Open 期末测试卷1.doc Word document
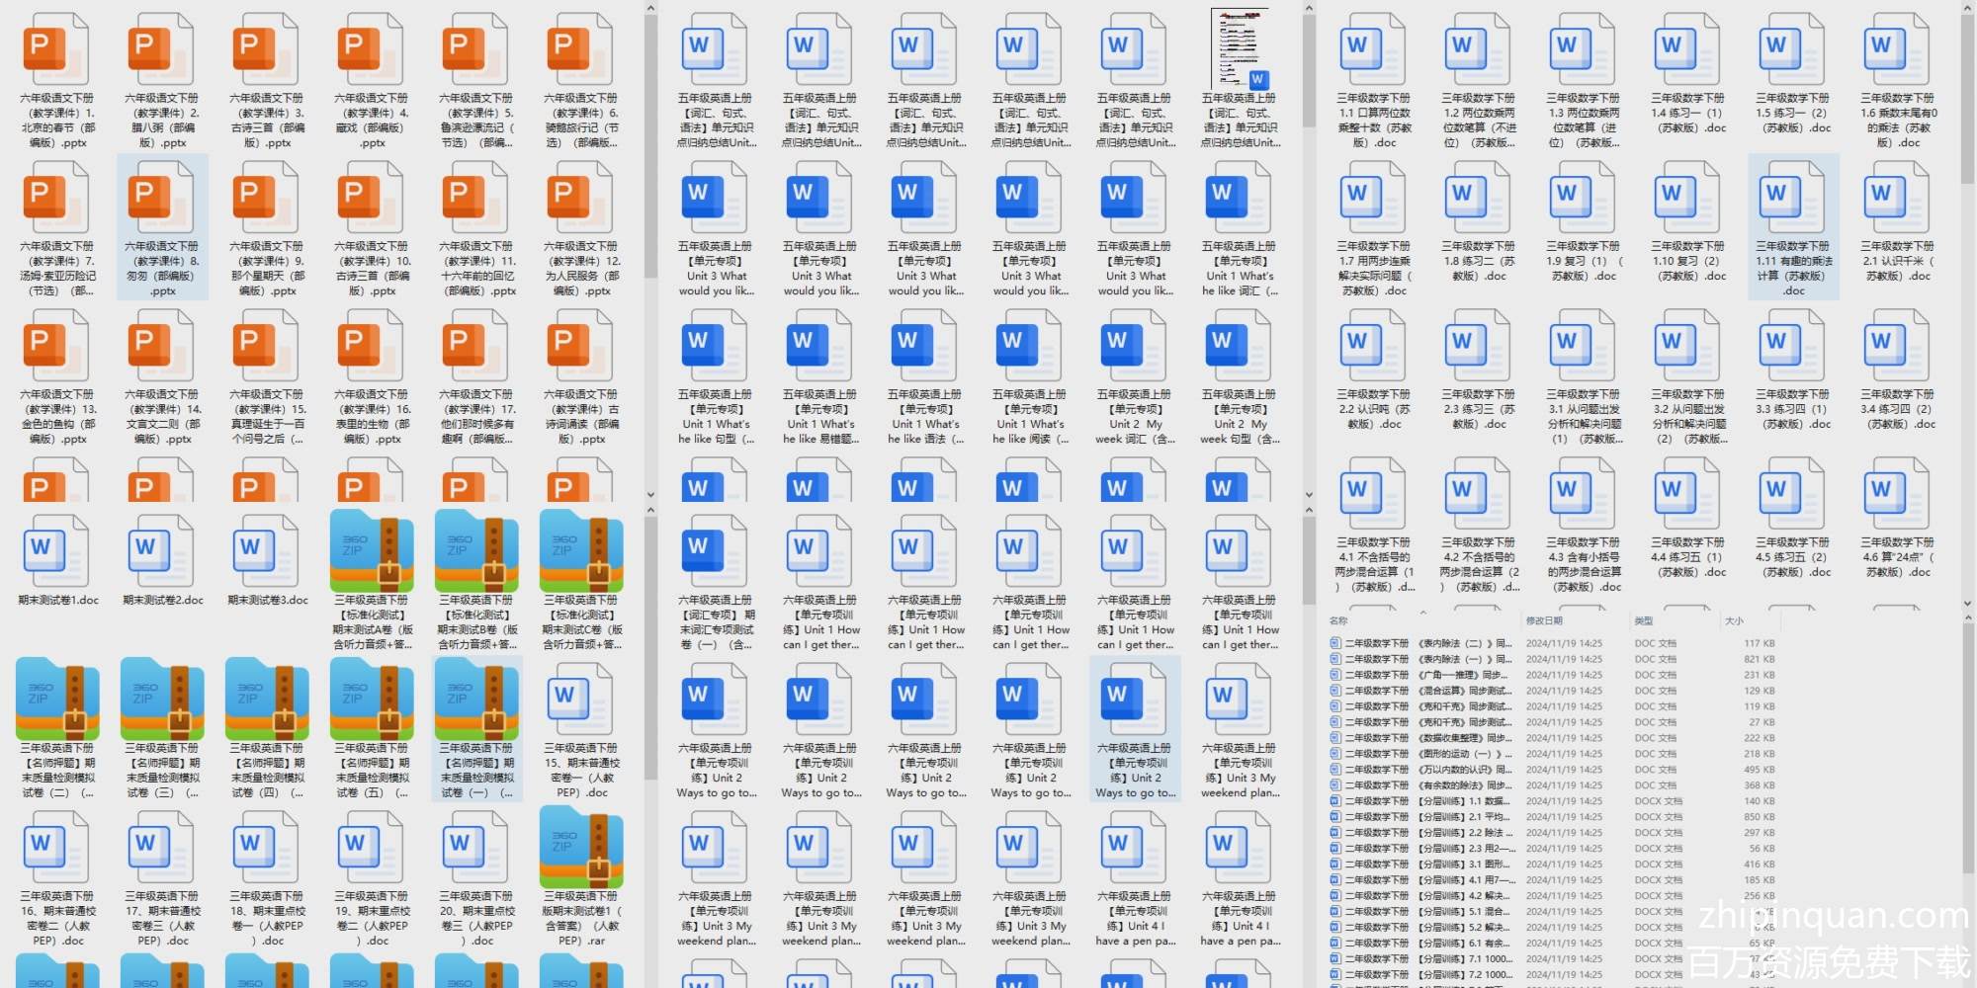 point(56,551)
